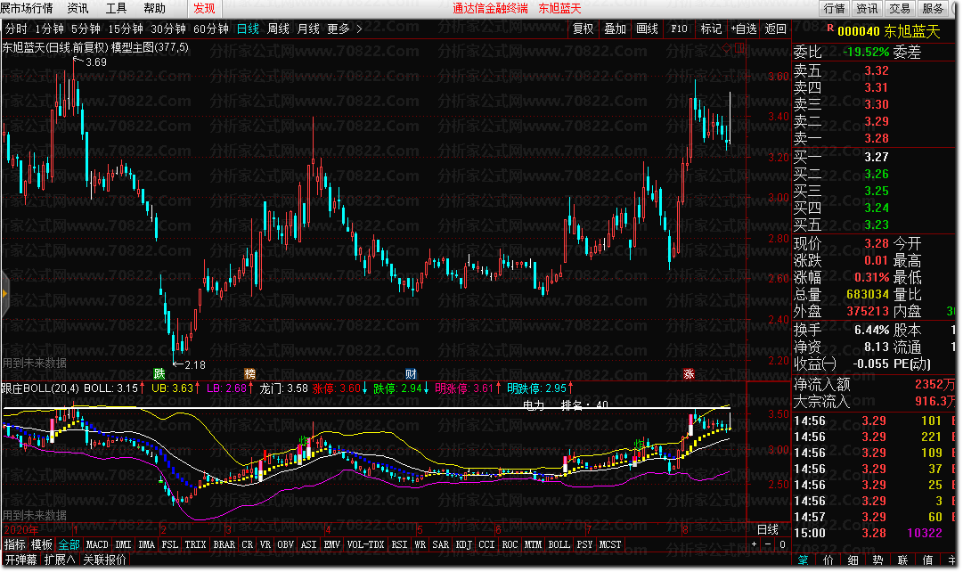The image size is (963, 572).
Task: Select the 势 trend tab
Action: coord(877,560)
